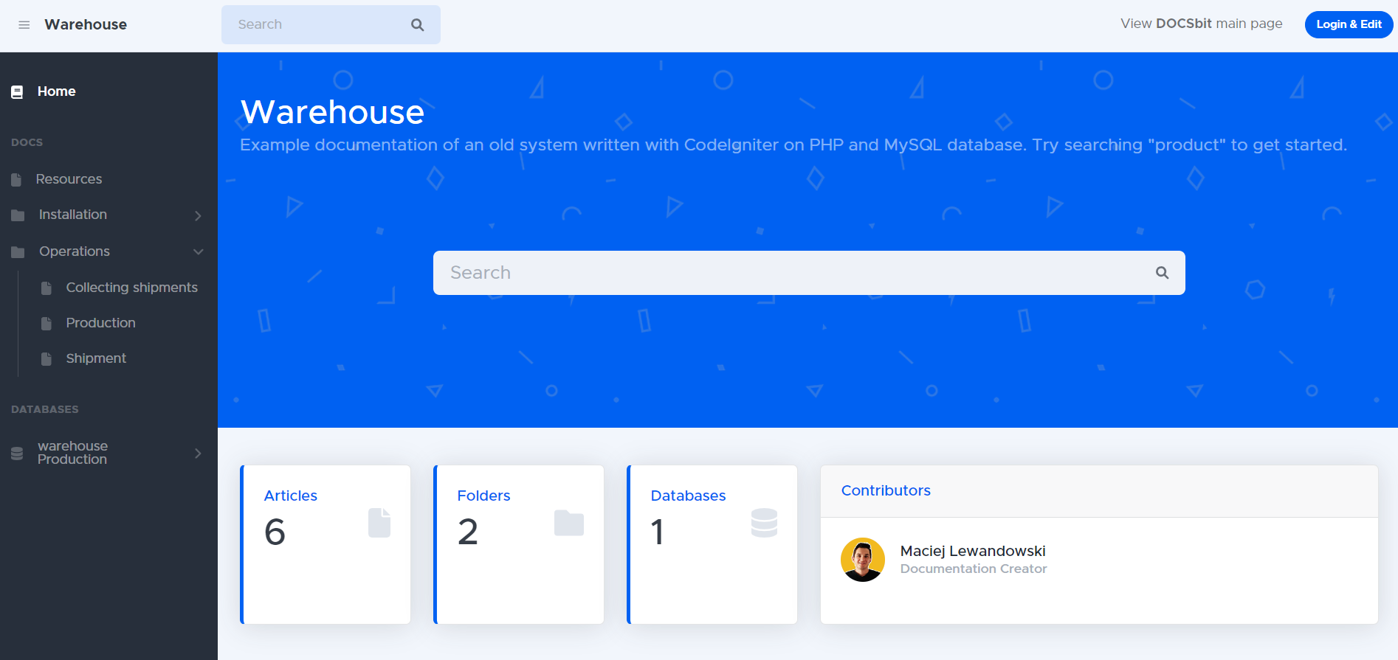
Task: Click the search icon in the hero search box
Action: [x=1162, y=273]
